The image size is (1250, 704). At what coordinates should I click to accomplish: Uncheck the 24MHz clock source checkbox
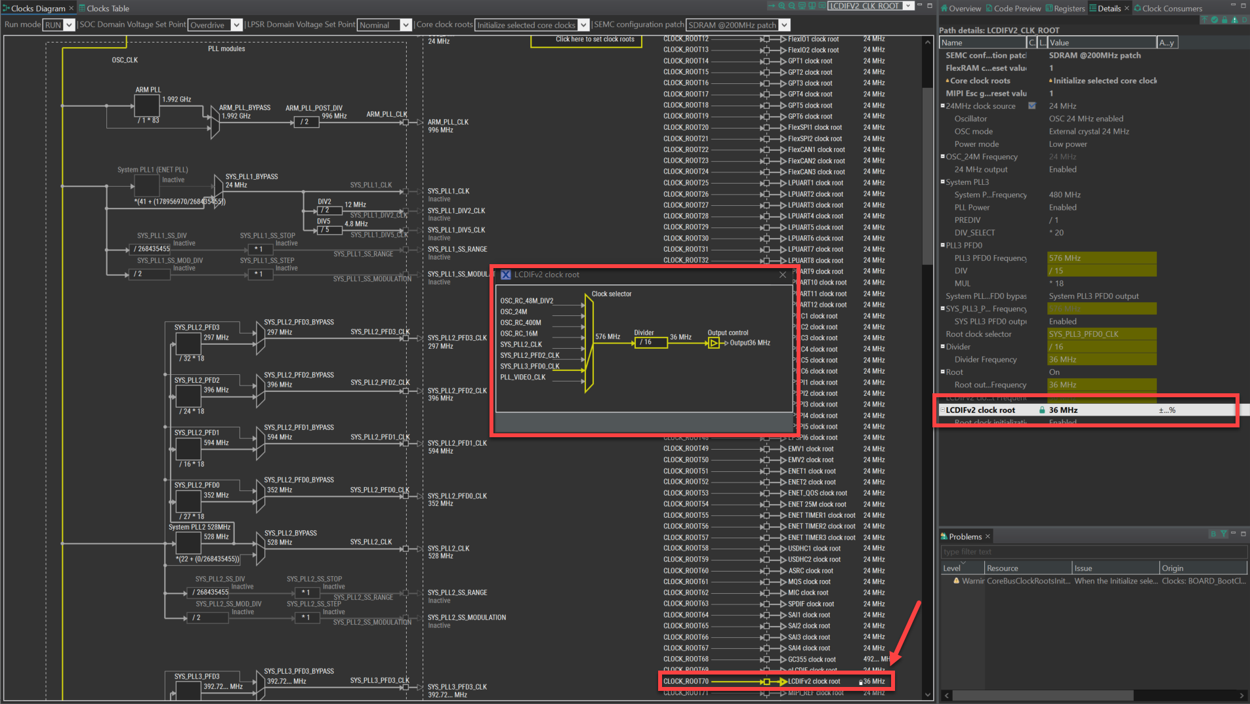click(x=1031, y=106)
